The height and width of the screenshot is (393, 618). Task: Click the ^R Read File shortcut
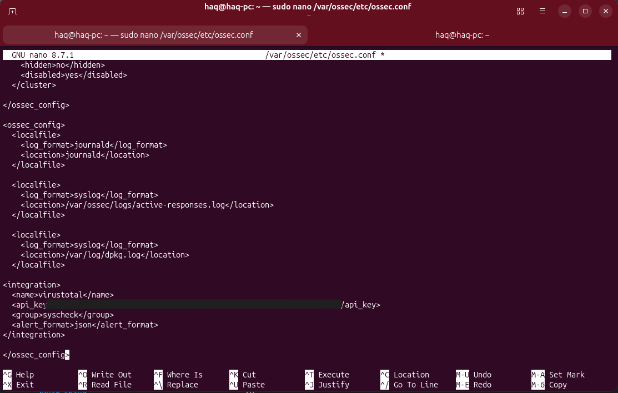tap(105, 385)
